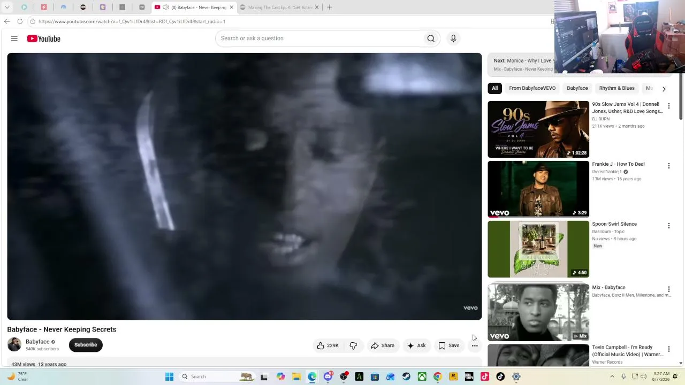Viewport: 685px width, 385px height.
Task: Open Google Chrome from the taskbar
Action: (x=438, y=376)
